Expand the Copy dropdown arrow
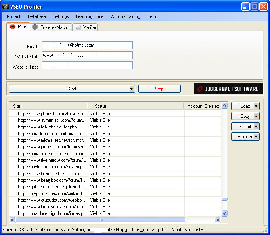This screenshot has height=235, width=270. (x=256, y=117)
